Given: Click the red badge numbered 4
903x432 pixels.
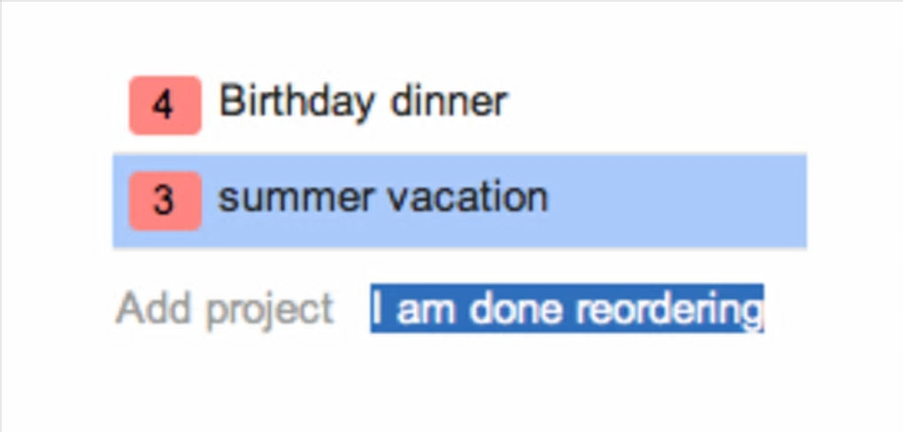Looking at the screenshot, I should coord(165,105).
